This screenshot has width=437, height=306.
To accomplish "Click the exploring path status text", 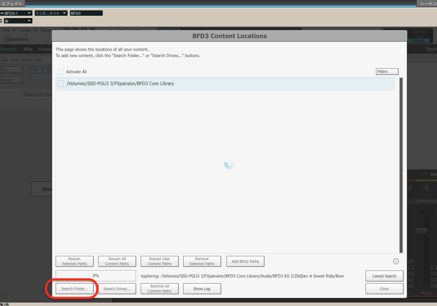I will (x=242, y=276).
